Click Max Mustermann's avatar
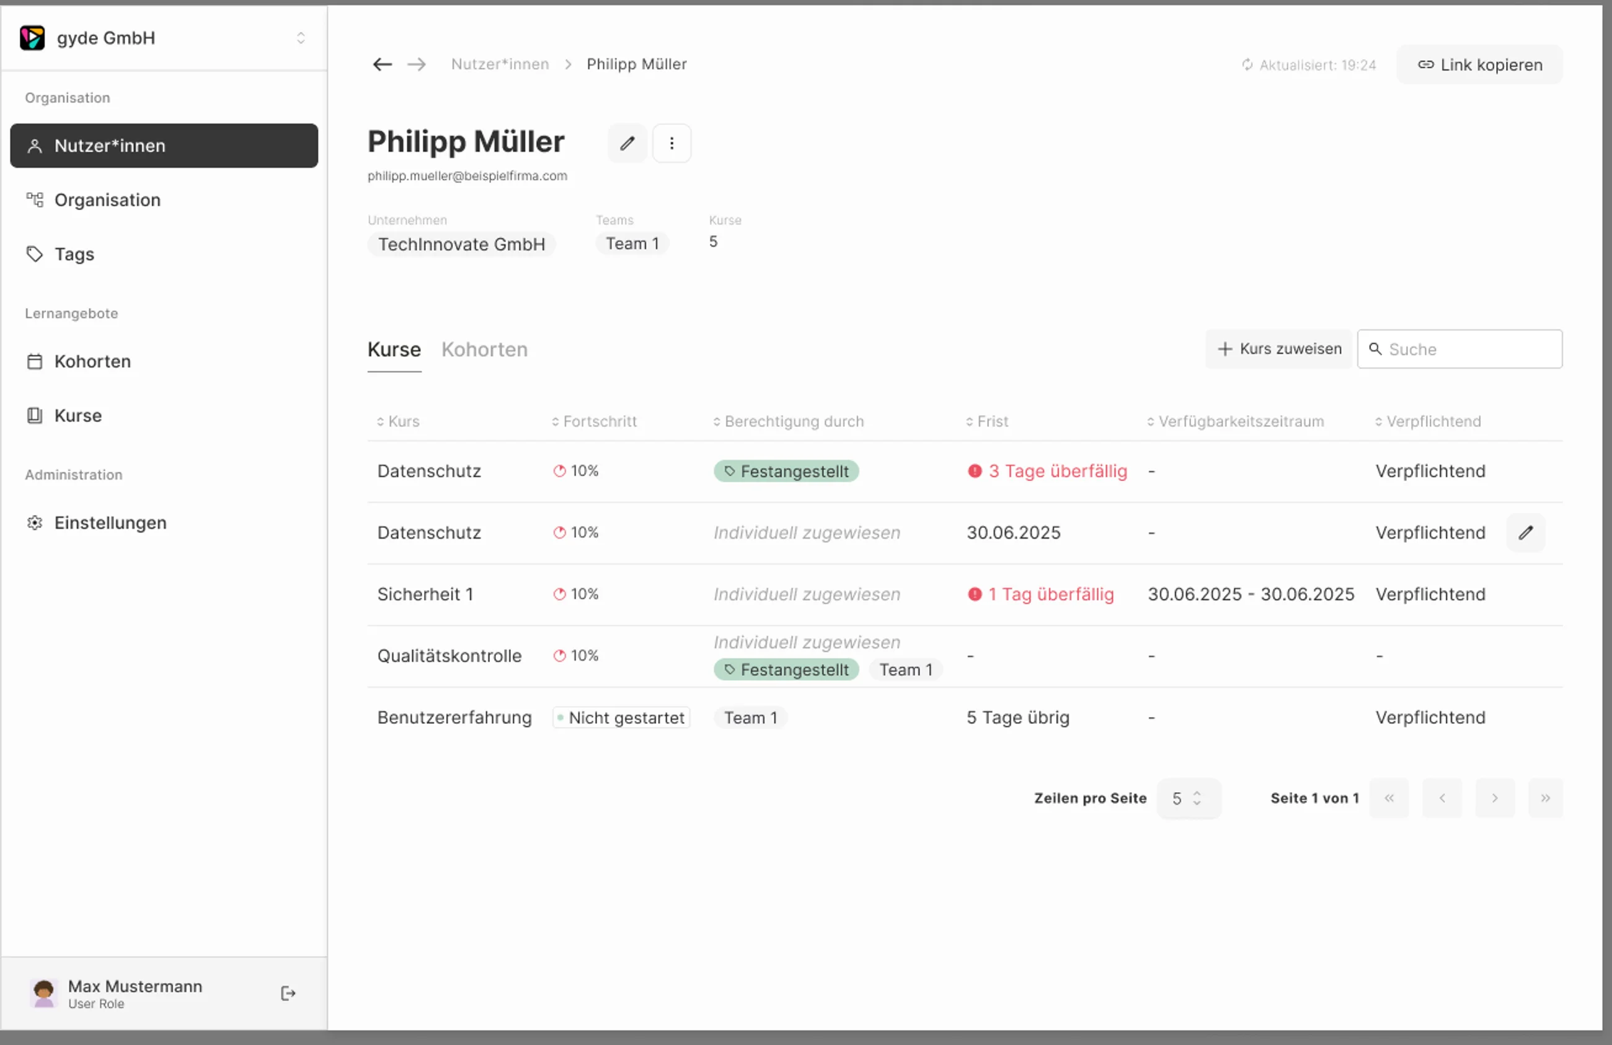 [x=44, y=994]
